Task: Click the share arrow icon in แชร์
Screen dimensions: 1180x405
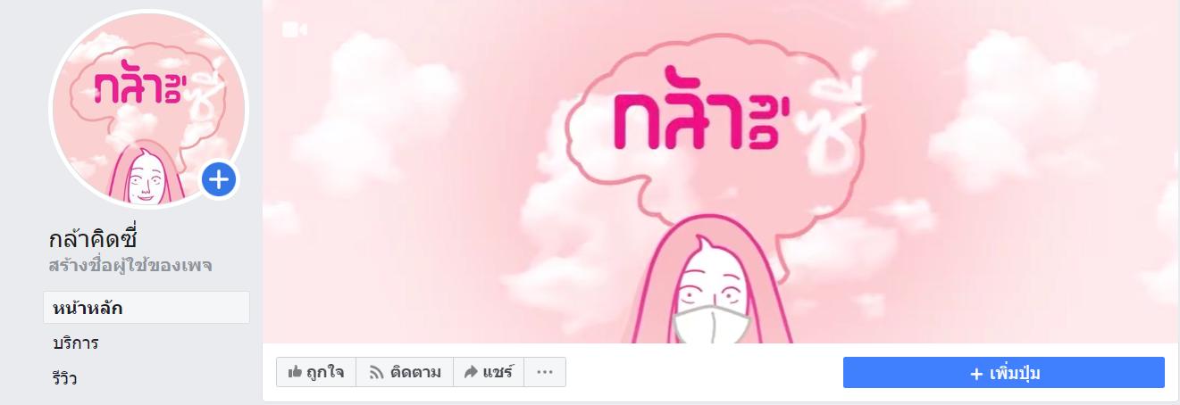Action: [471, 372]
